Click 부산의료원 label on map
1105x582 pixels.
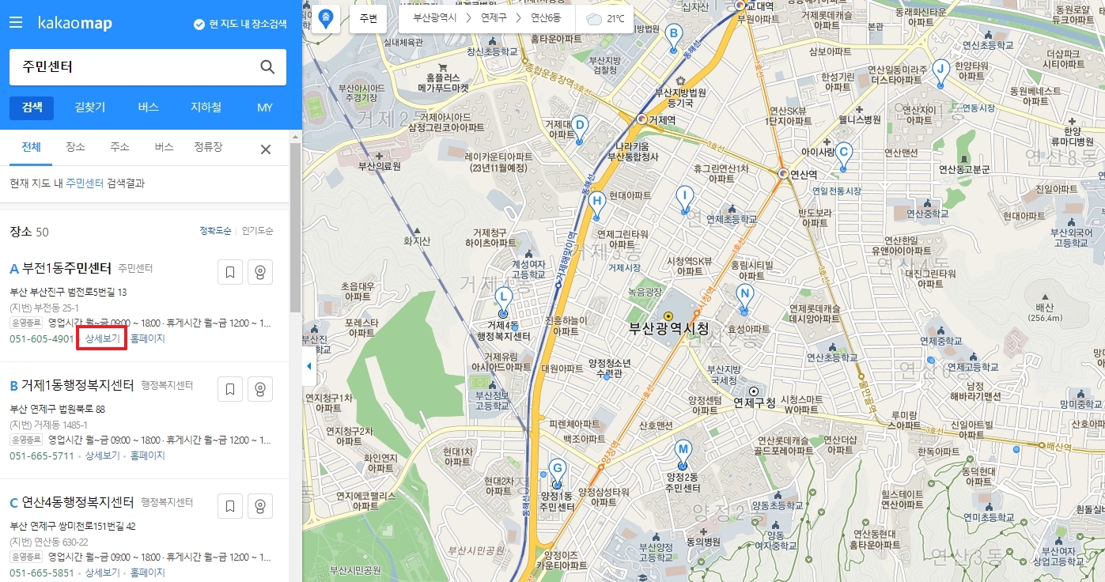[380, 166]
